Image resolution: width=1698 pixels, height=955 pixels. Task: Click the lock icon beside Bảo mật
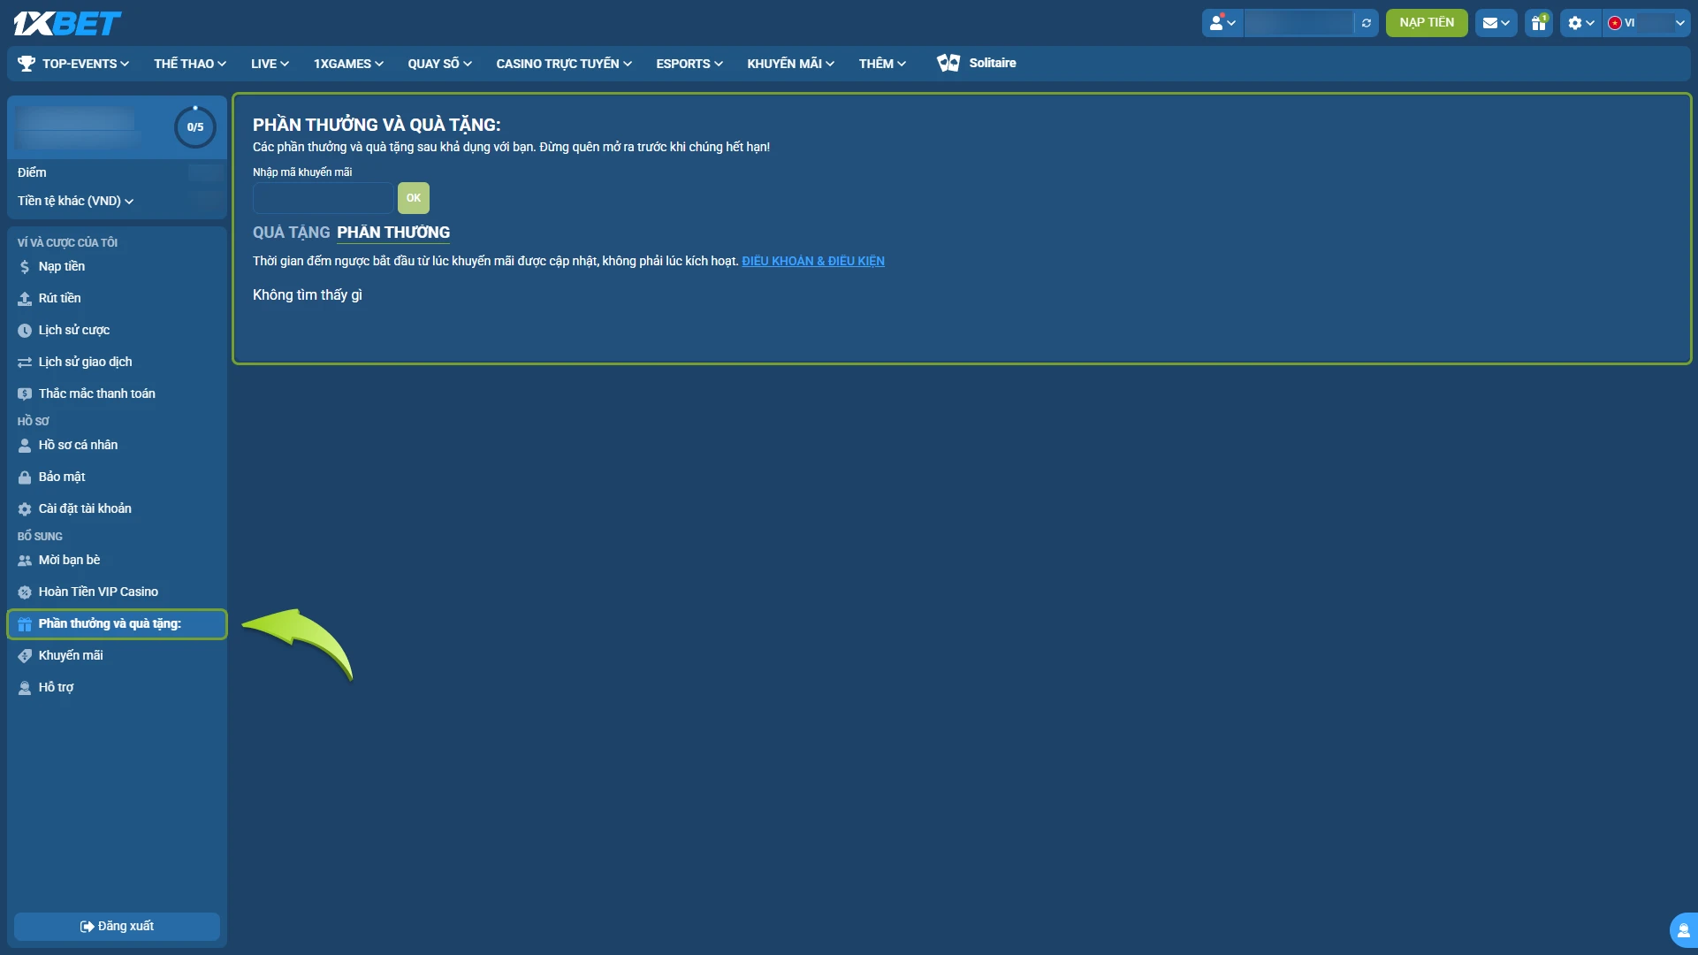[x=25, y=477]
